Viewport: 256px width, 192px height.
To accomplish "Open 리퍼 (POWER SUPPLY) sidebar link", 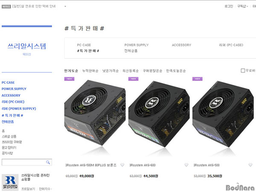I will click(19, 108).
